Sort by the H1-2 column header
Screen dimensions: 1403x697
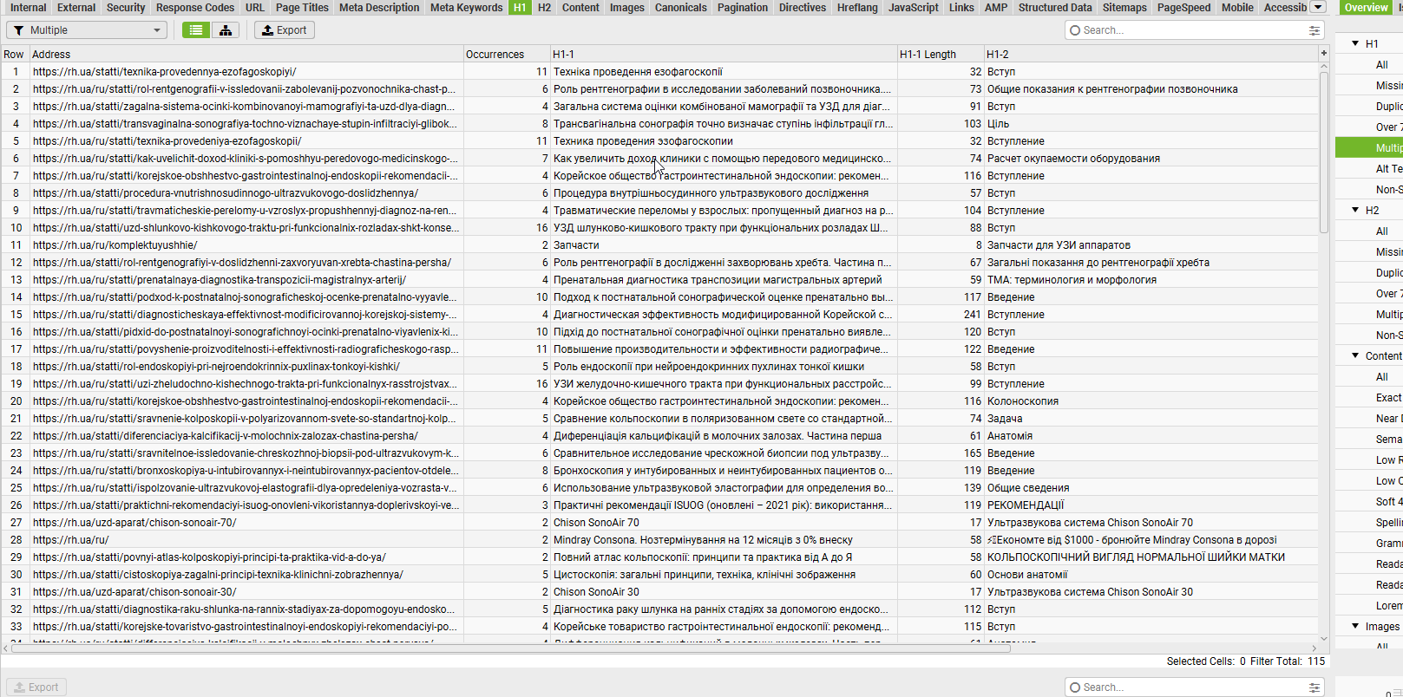coord(1151,54)
